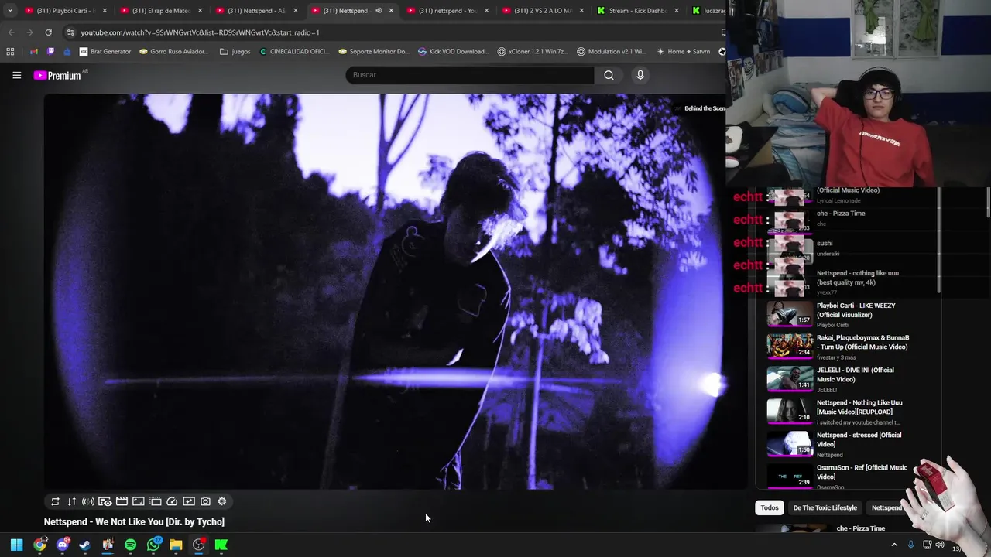Click the up-down arrows icon below video
This screenshot has height=557, width=991.
(x=71, y=501)
